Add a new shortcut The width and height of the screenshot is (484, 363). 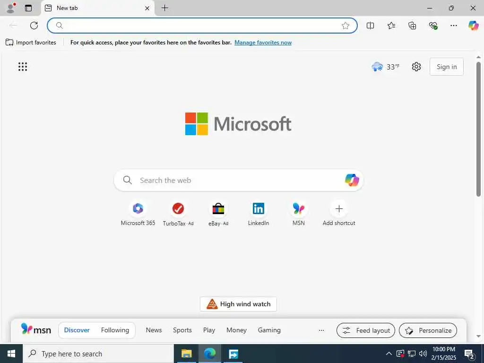click(339, 213)
